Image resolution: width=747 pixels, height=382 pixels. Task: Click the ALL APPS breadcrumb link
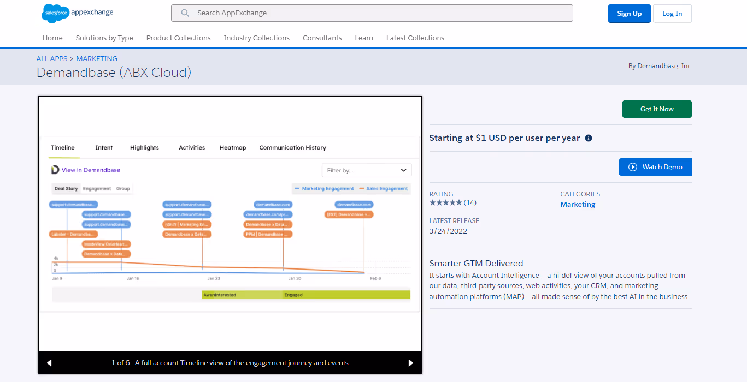point(52,59)
